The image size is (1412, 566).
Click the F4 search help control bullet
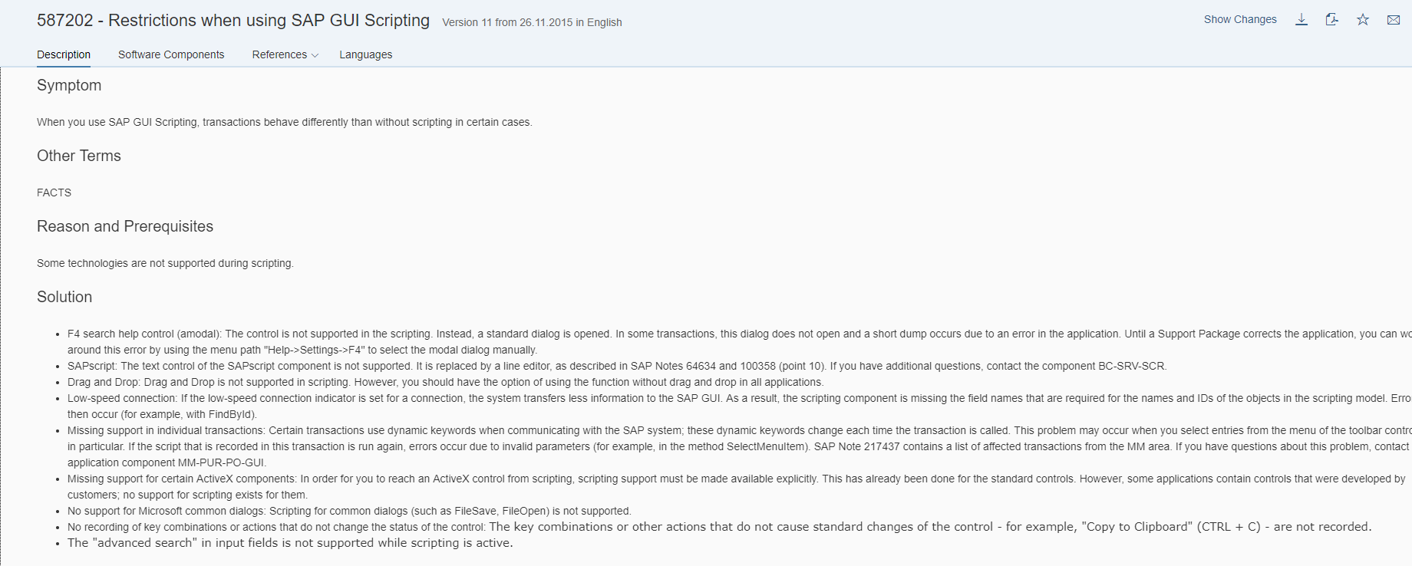pyautogui.click(x=739, y=341)
